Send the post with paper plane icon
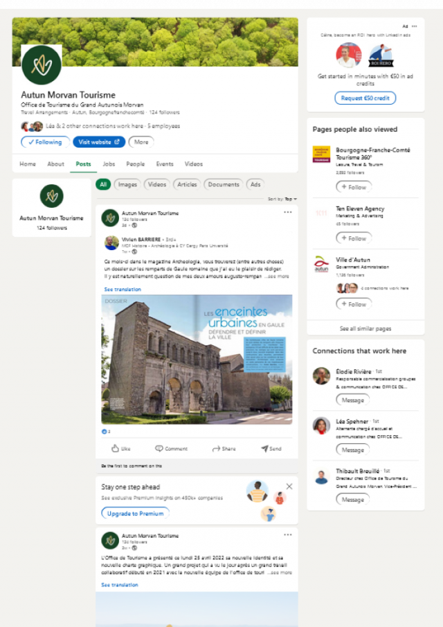The height and width of the screenshot is (627, 443). tap(264, 448)
